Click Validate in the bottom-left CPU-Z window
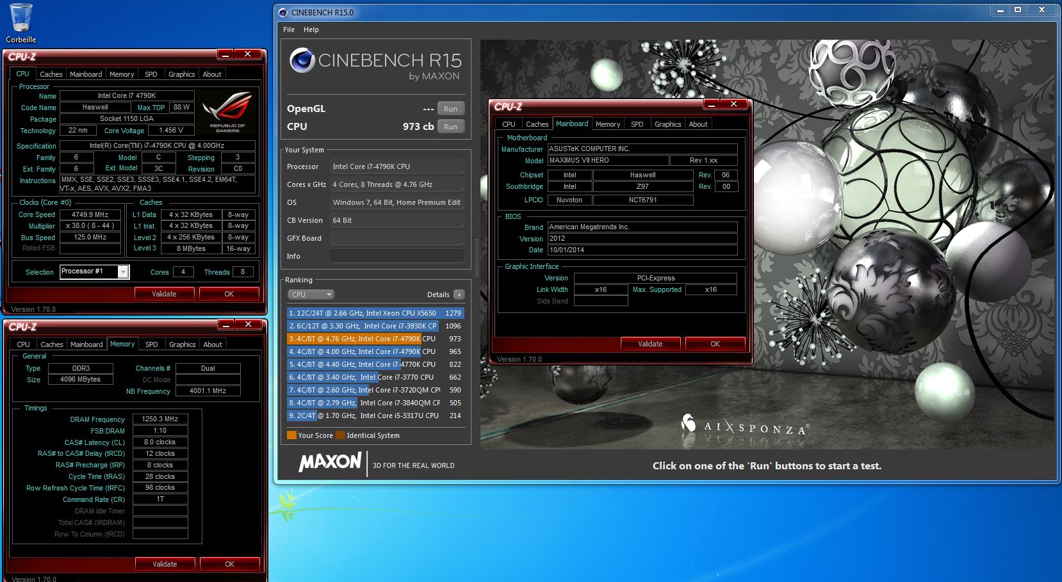The height and width of the screenshot is (582, 1062). click(x=165, y=564)
